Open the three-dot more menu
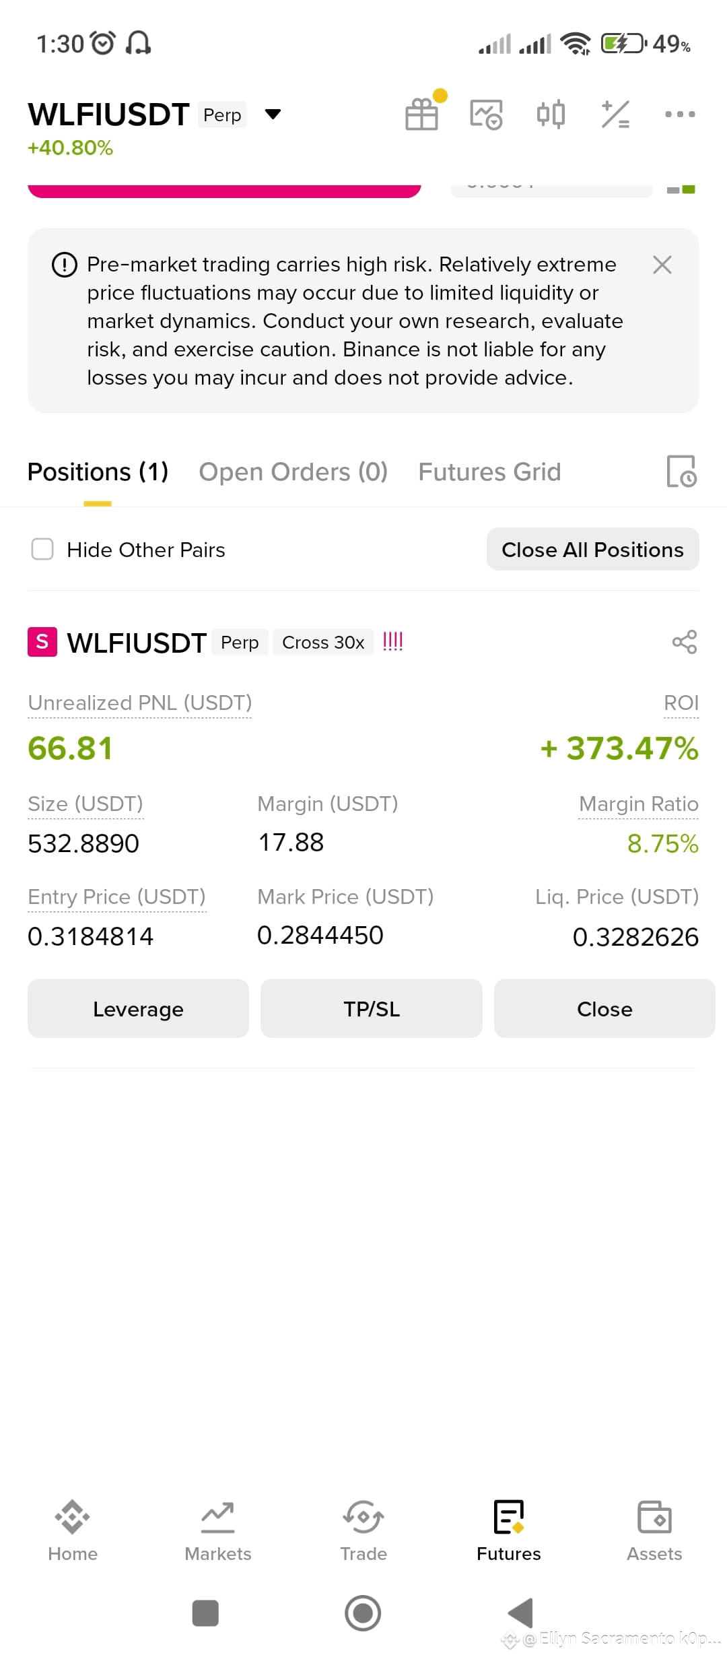 680,114
